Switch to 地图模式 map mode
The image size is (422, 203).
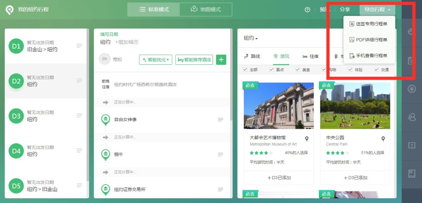tap(206, 9)
